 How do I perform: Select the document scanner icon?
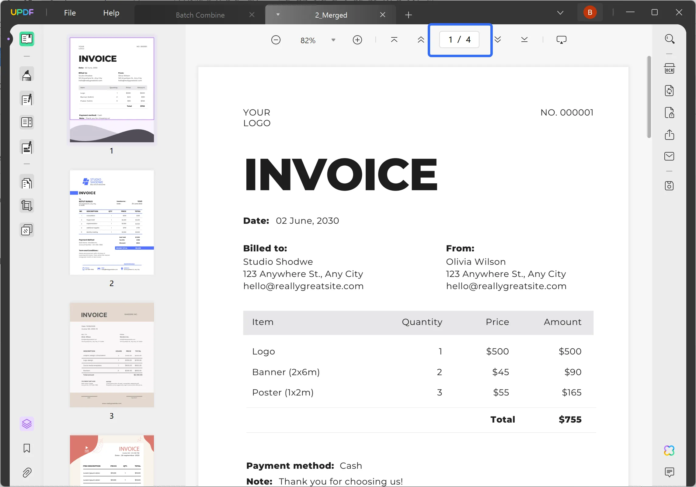point(670,69)
